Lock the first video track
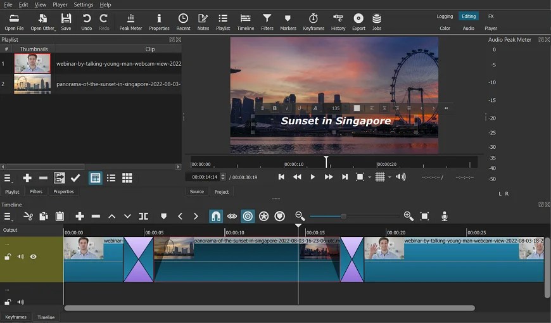 click(8, 256)
